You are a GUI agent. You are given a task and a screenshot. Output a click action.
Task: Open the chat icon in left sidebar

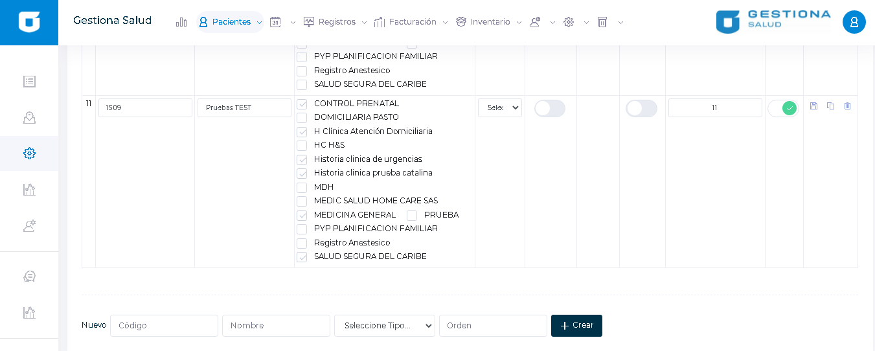click(29, 277)
